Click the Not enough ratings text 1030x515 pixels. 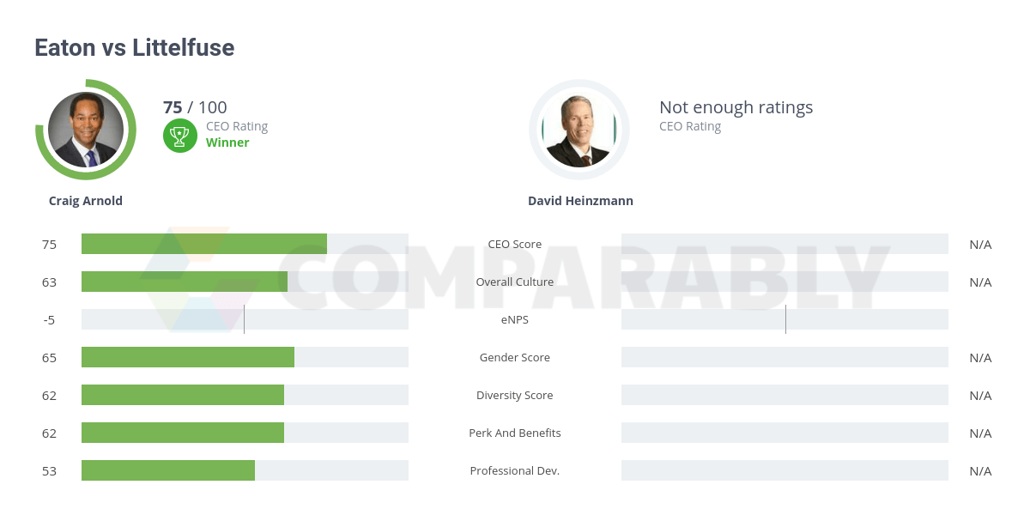(x=736, y=107)
